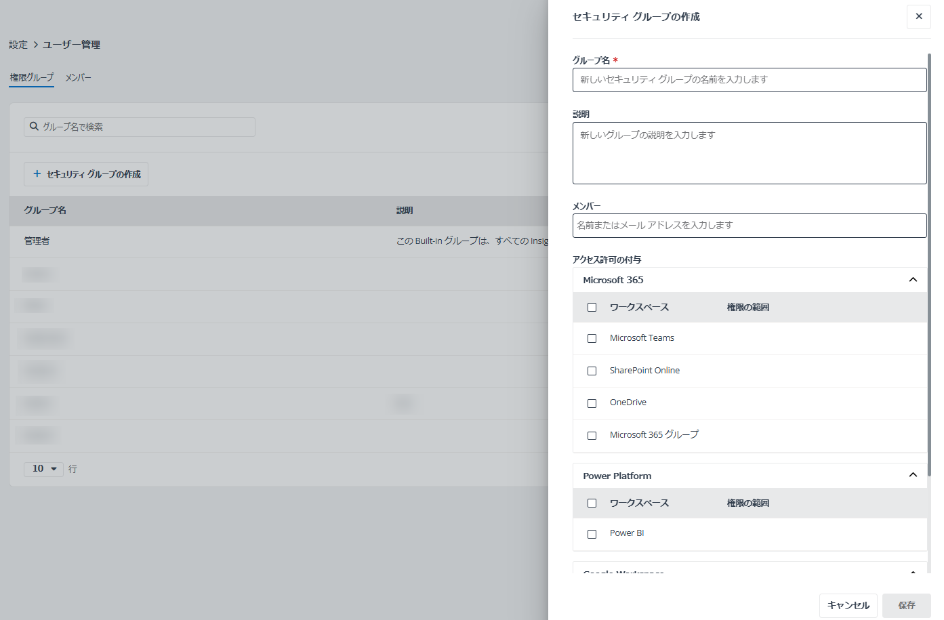Image resolution: width=944 pixels, height=620 pixels.
Task: Click the ユーザー管理 breadcrumb text
Action: point(71,45)
